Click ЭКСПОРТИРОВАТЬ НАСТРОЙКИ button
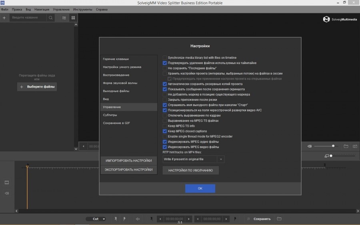The image size is (360, 225). [x=129, y=169]
